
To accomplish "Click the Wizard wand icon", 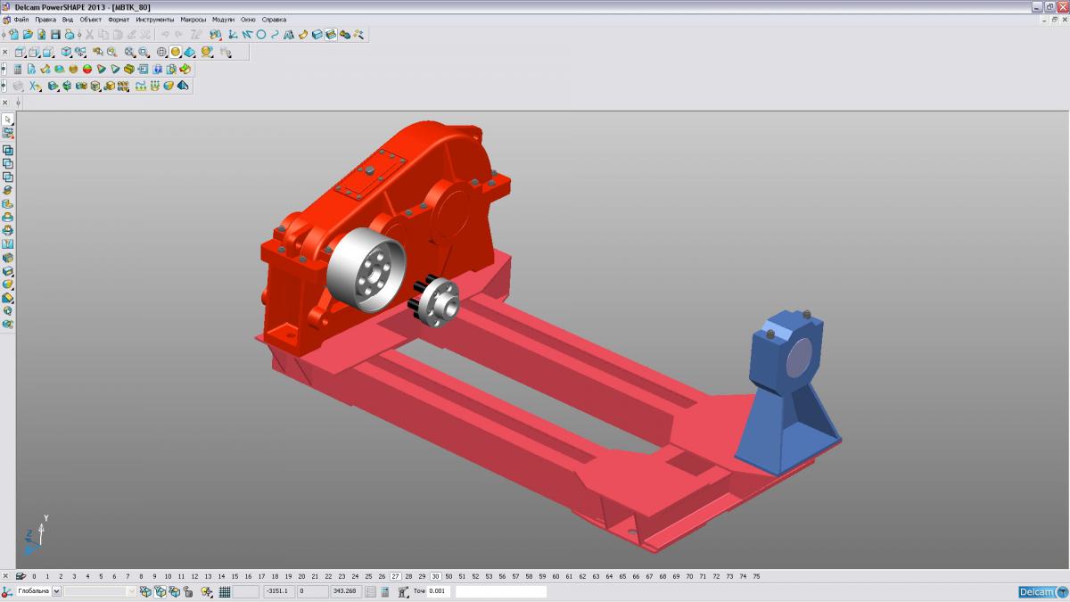I will pyautogui.click(x=358, y=34).
